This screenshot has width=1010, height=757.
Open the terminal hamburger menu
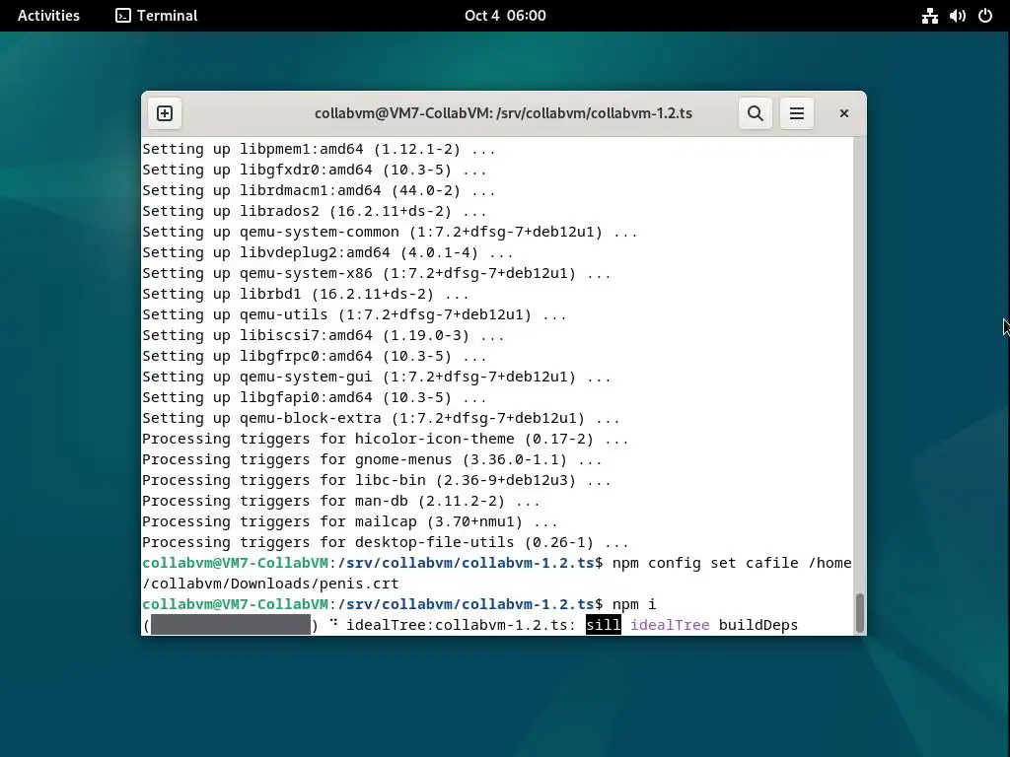click(x=797, y=113)
